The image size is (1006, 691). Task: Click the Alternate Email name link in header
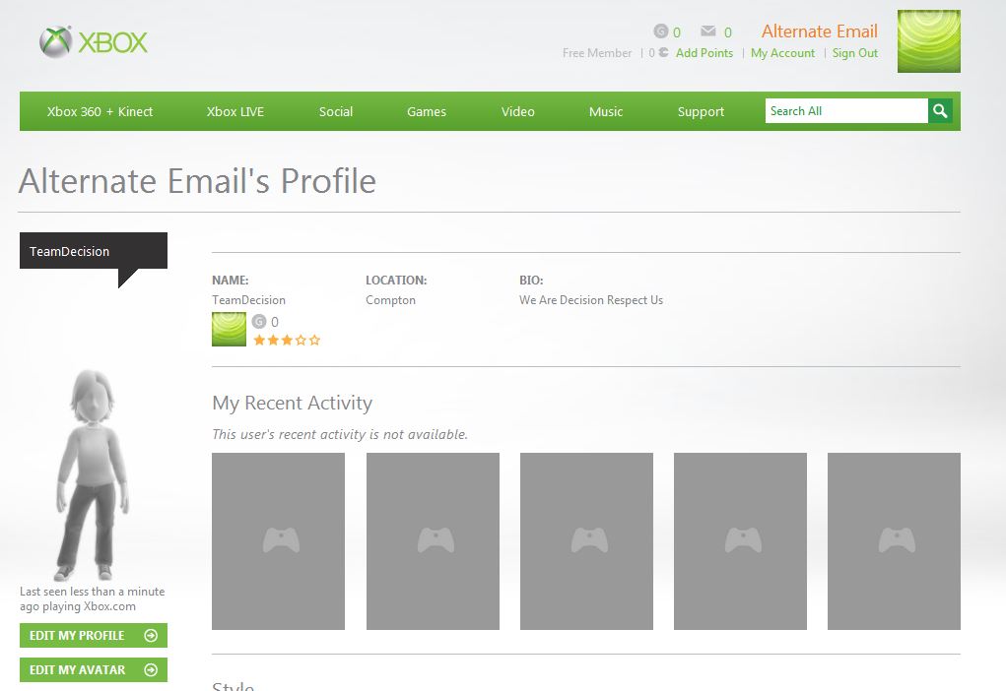click(820, 31)
